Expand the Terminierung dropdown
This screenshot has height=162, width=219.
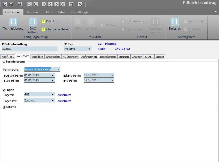[58, 69]
